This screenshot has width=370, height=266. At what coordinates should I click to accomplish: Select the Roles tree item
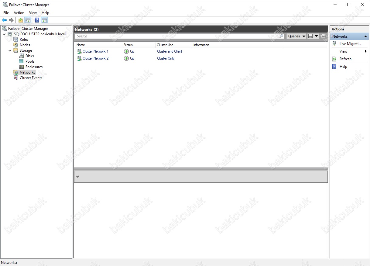point(24,40)
